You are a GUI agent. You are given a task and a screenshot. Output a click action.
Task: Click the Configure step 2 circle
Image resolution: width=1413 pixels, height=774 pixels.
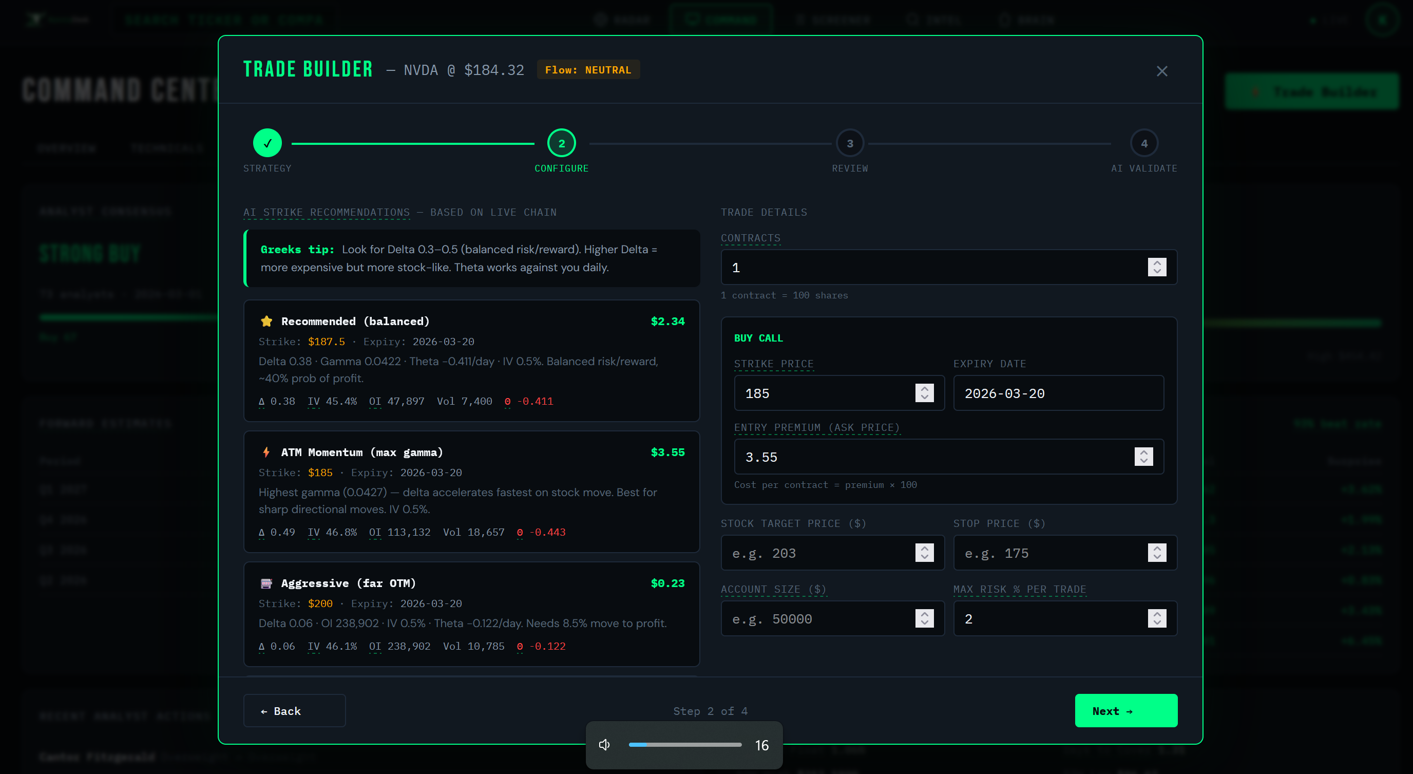pos(561,143)
